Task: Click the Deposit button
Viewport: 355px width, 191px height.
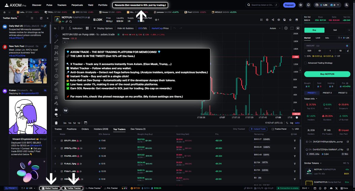Action: tap(289, 5)
